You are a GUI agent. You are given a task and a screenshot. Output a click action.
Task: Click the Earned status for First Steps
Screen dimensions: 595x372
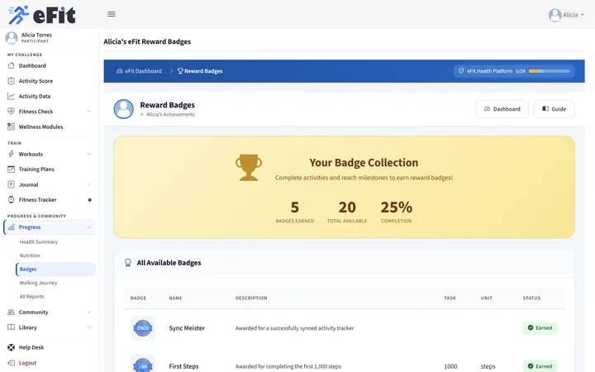click(x=540, y=366)
